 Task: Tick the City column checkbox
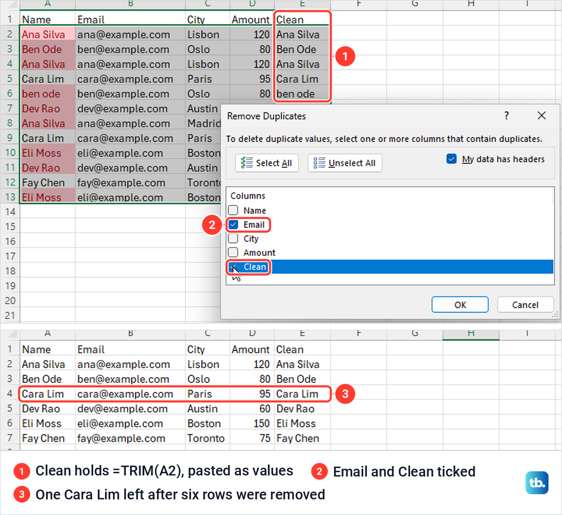(233, 238)
